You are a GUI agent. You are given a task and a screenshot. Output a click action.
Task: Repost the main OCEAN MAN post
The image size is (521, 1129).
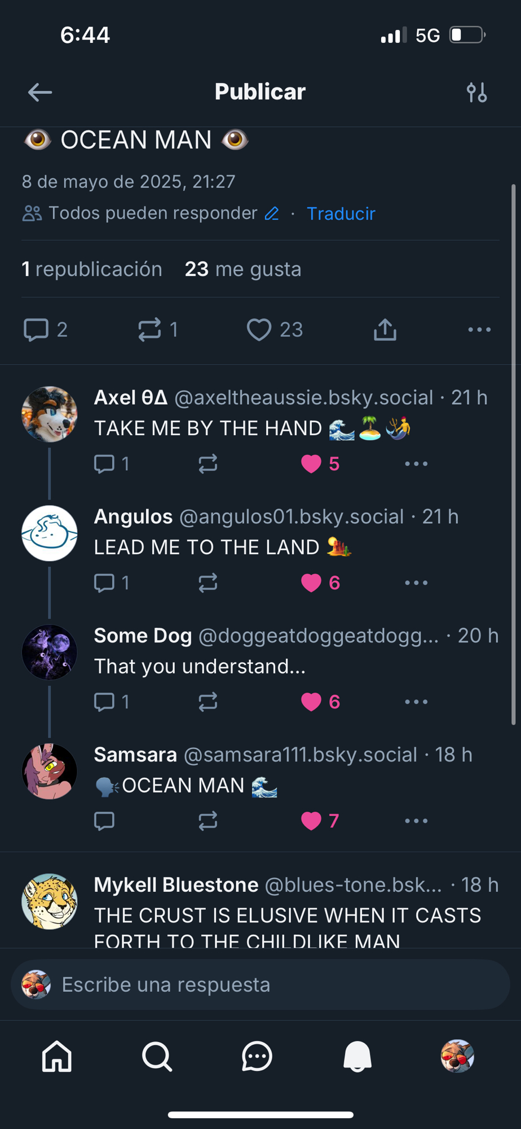pos(150,330)
